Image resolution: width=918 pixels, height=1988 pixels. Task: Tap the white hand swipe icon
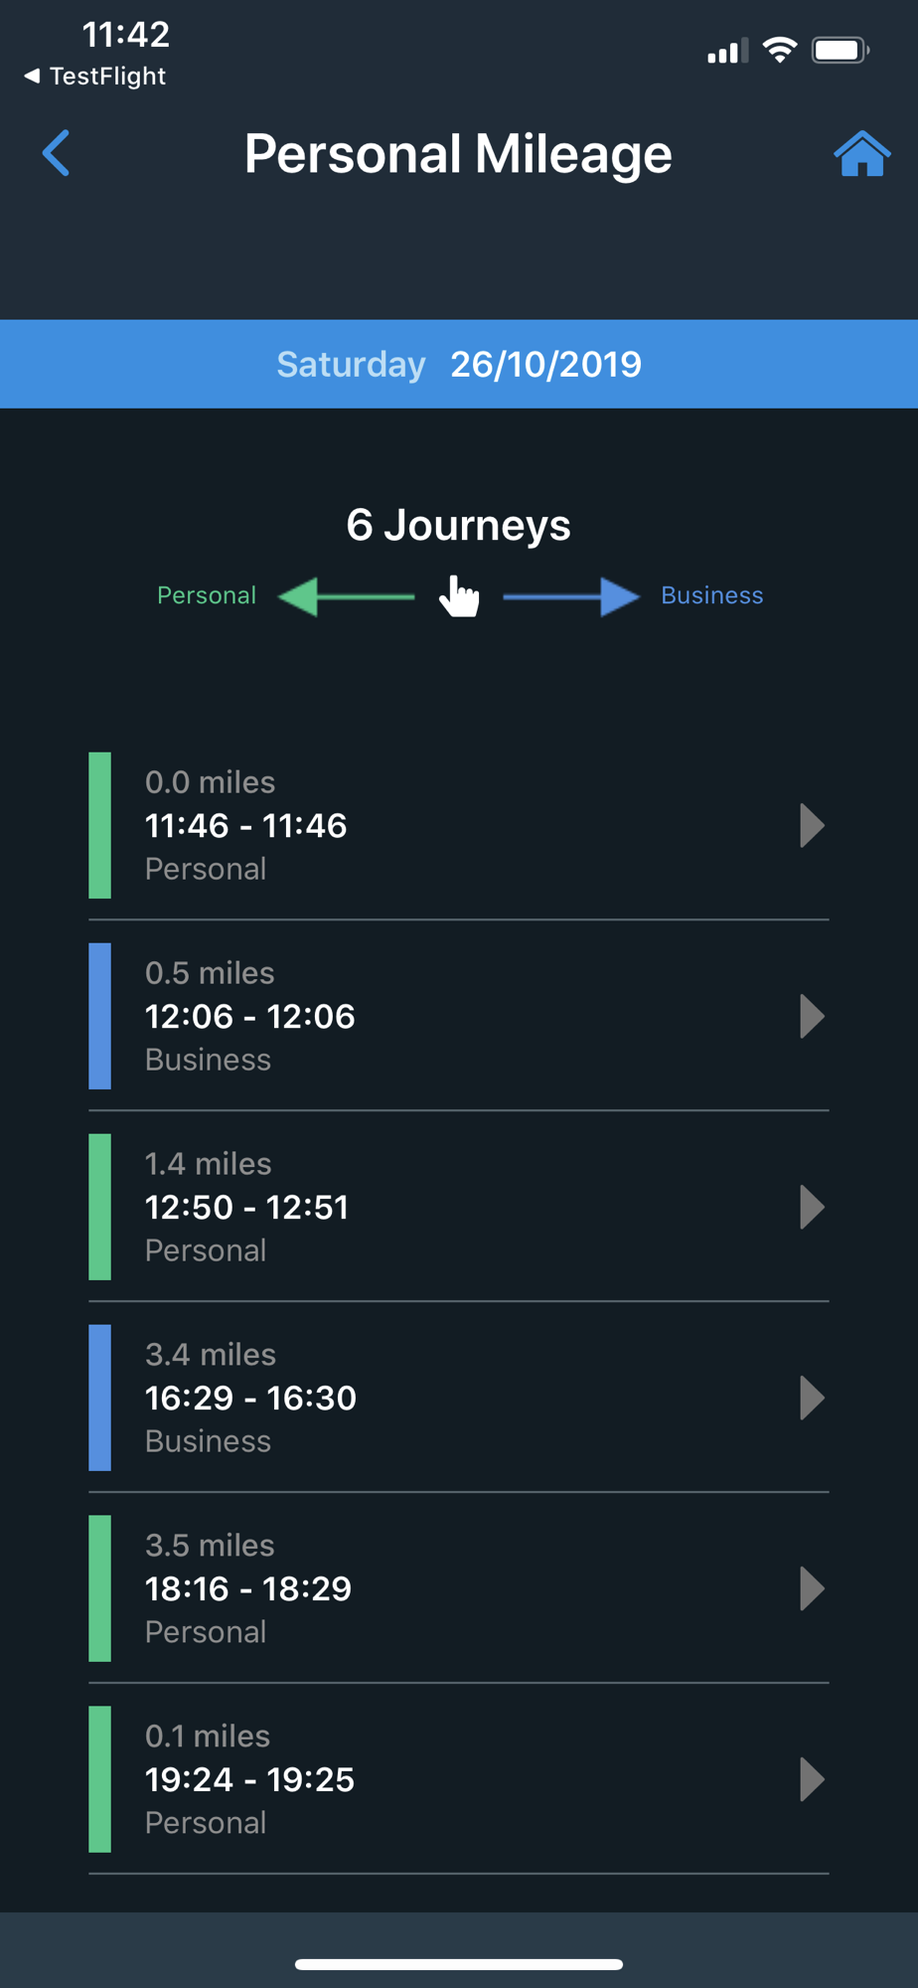pos(459,595)
